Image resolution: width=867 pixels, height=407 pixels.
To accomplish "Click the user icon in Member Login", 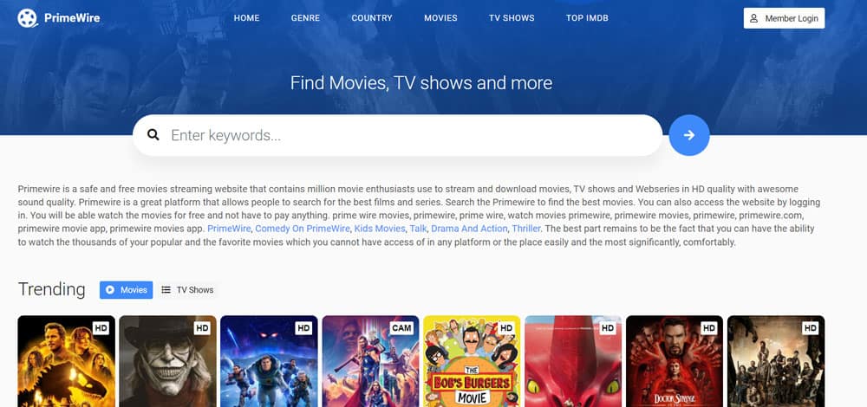I will [753, 18].
